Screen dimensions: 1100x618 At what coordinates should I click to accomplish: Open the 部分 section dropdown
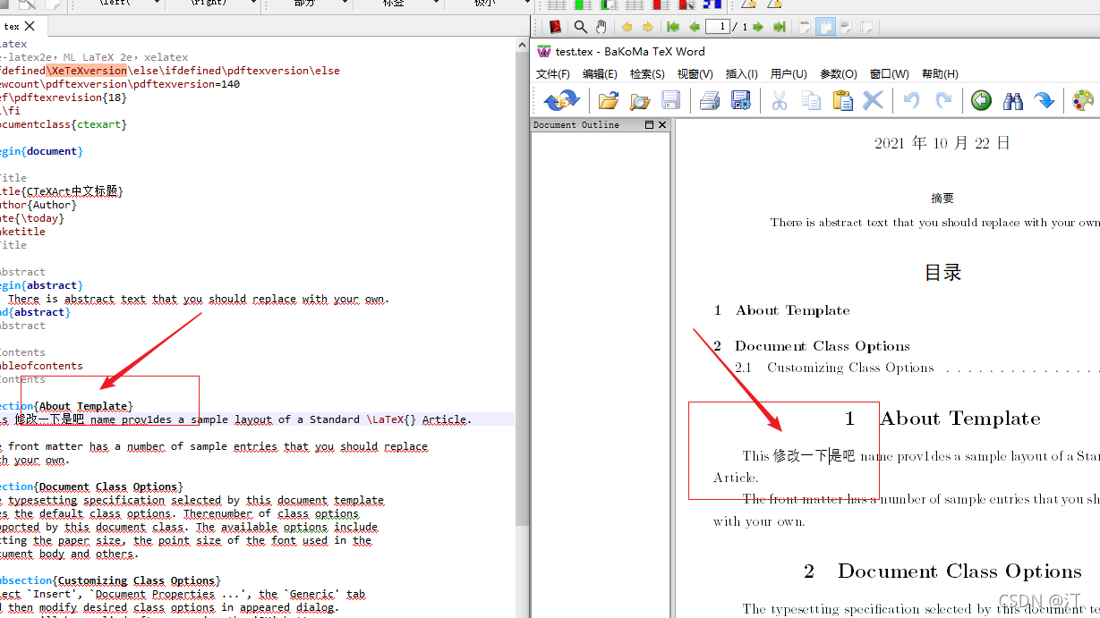click(x=345, y=4)
